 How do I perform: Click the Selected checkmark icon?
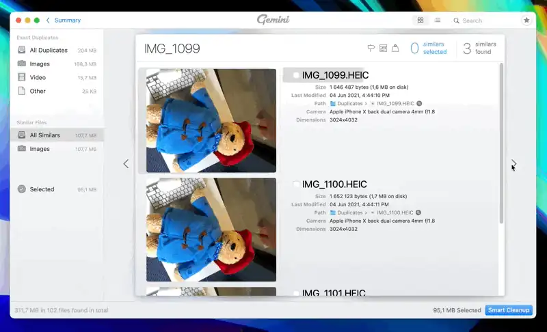point(22,189)
